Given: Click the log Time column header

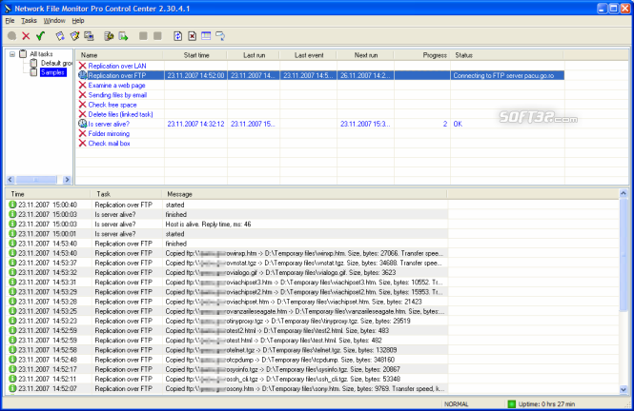Looking at the screenshot, I should [x=49, y=194].
